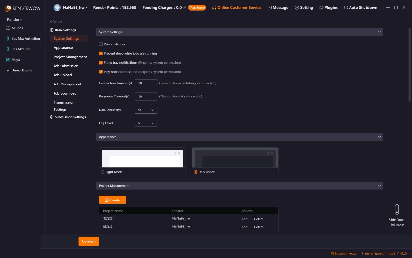412x258 pixels.
Task: Go to Job Submission settings
Action: [x=66, y=66]
